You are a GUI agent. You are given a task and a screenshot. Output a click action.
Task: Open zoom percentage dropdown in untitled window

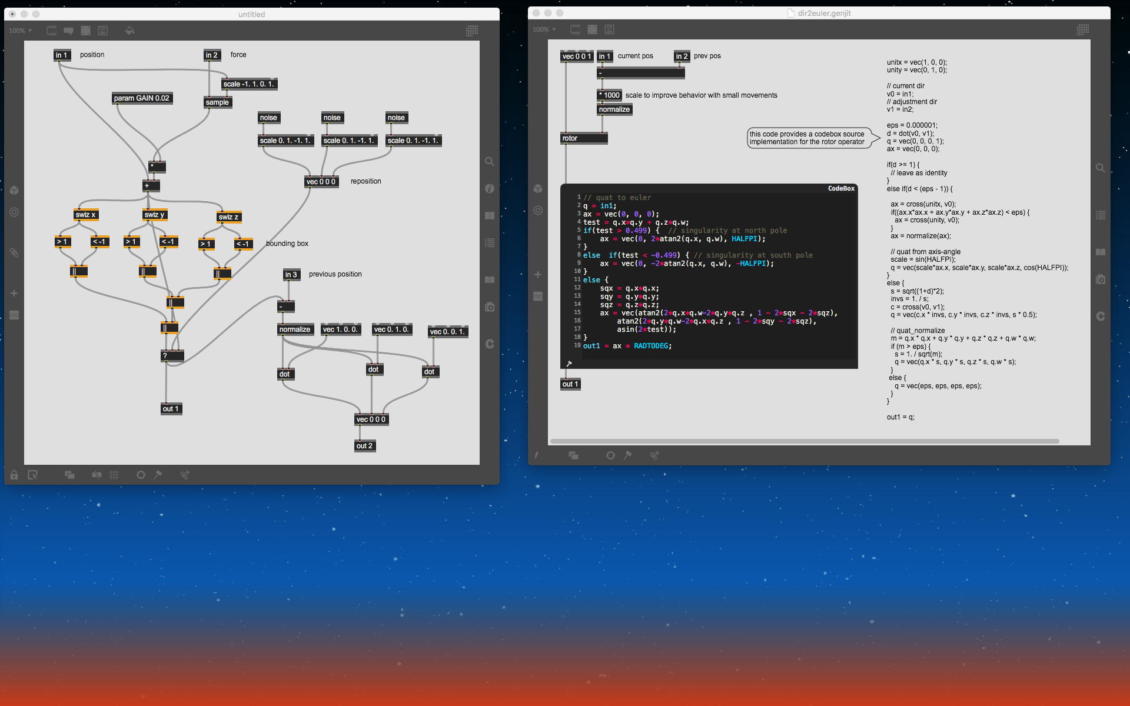20,31
